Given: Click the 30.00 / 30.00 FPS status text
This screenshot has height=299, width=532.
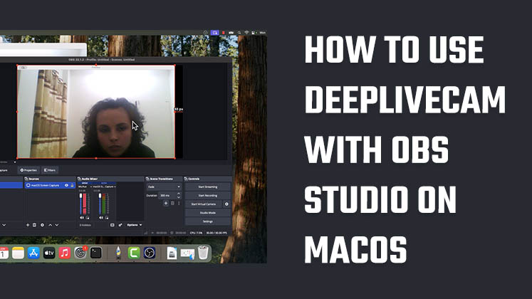Looking at the screenshot, I should (x=217, y=233).
